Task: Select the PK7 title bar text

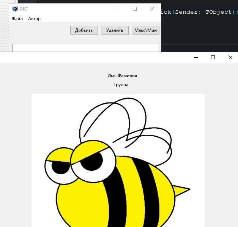Action: (x=25, y=9)
